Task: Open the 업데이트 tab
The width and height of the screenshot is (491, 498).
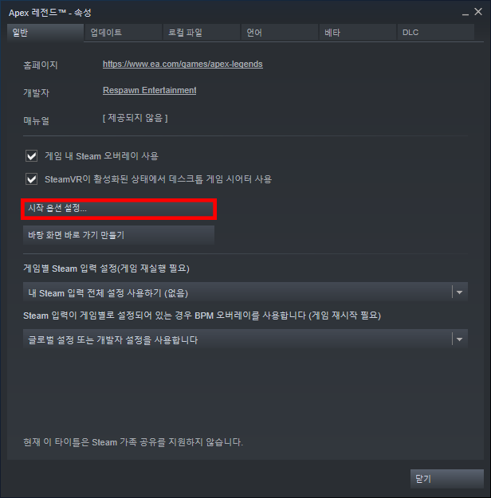Action: [124, 33]
